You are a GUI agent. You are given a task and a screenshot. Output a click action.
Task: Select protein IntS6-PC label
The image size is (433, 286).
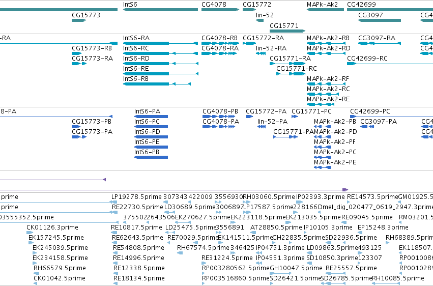click(x=147, y=122)
